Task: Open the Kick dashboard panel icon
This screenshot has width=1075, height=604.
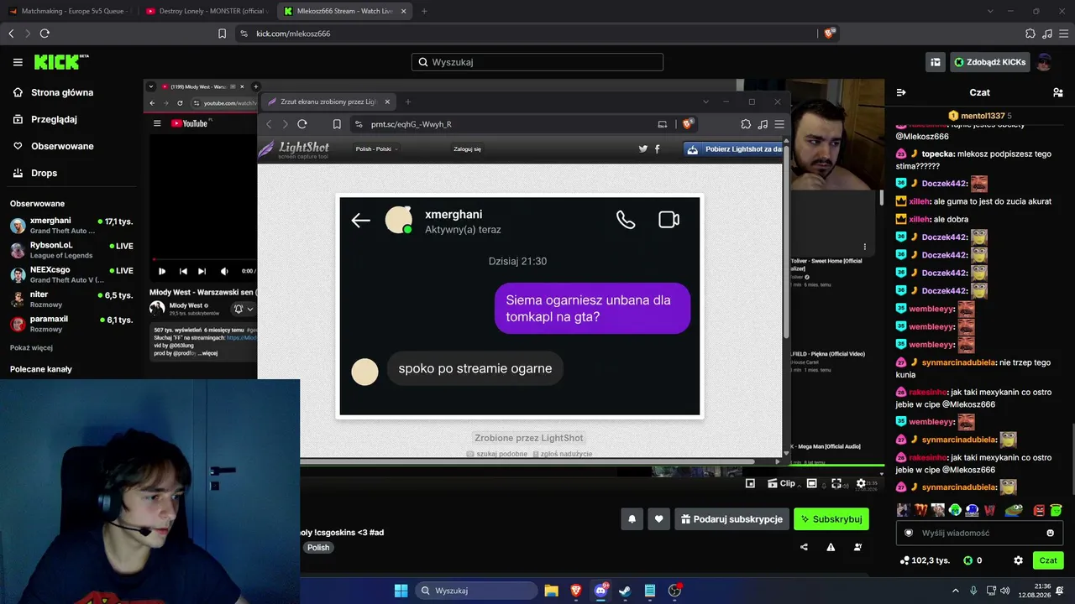Action: point(935,62)
